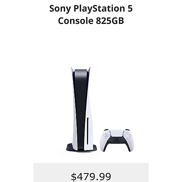Click the controller's face buttons cluster
Screen dimensions: 182x182
[x=127, y=135]
